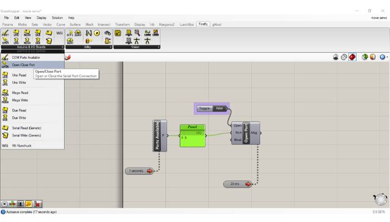Switch to the Curve tab

tap(61, 24)
